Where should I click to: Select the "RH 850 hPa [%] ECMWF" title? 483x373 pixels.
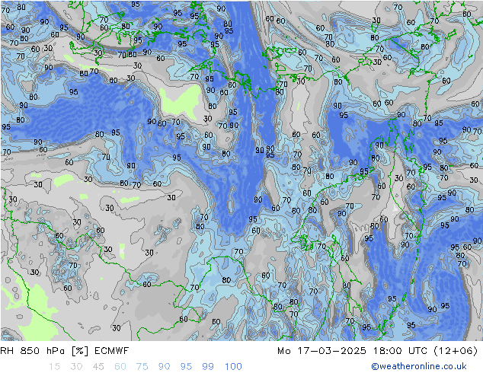(65, 351)
